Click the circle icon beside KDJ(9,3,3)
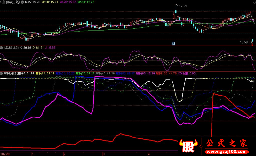The image size is (256, 156). pyautogui.click(x=2, y=48)
